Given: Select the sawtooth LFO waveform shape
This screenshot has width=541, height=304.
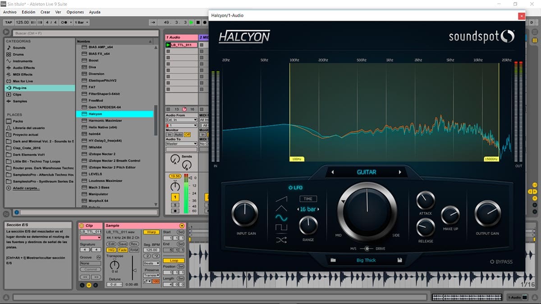Looking at the screenshot, I should (x=281, y=199).
